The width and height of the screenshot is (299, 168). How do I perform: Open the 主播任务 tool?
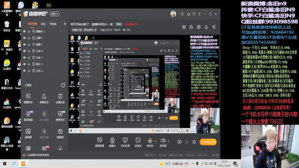coord(60,98)
